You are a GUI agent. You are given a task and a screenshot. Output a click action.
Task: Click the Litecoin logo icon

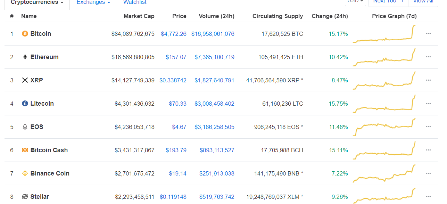(x=25, y=104)
